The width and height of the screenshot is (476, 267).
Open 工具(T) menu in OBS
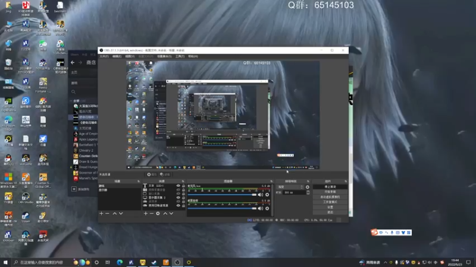point(180,56)
